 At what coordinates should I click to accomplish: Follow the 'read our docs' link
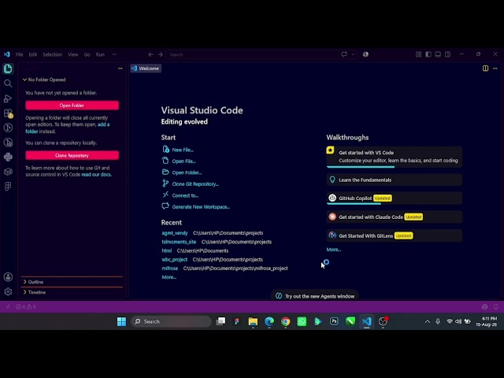point(96,175)
